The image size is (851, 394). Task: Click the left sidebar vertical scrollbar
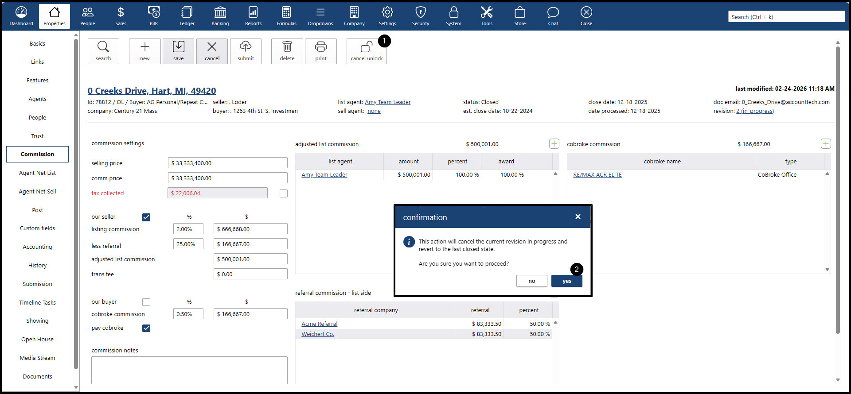(x=76, y=204)
